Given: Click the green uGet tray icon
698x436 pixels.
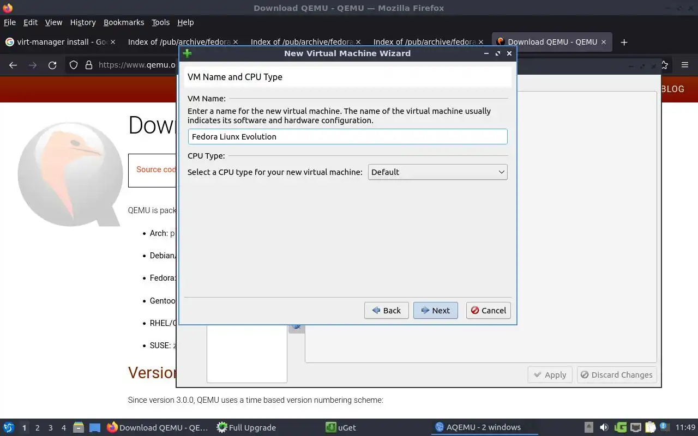Looking at the screenshot, I should point(620,427).
